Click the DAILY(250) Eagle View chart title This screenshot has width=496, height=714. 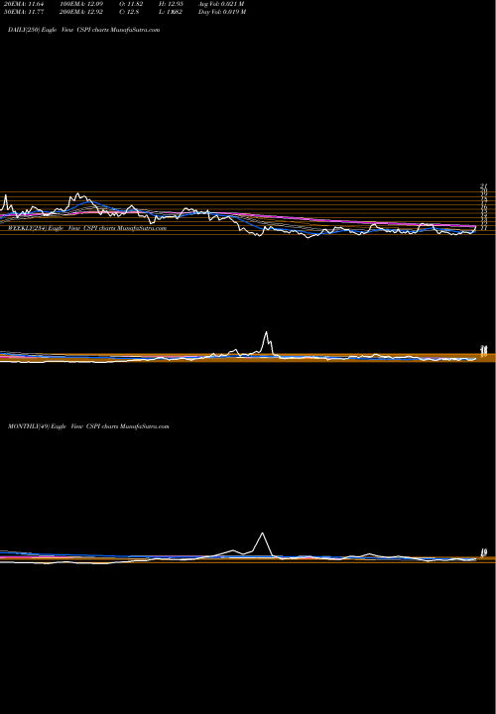(83, 29)
